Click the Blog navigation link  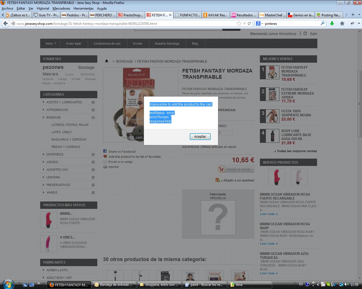[x=195, y=43]
